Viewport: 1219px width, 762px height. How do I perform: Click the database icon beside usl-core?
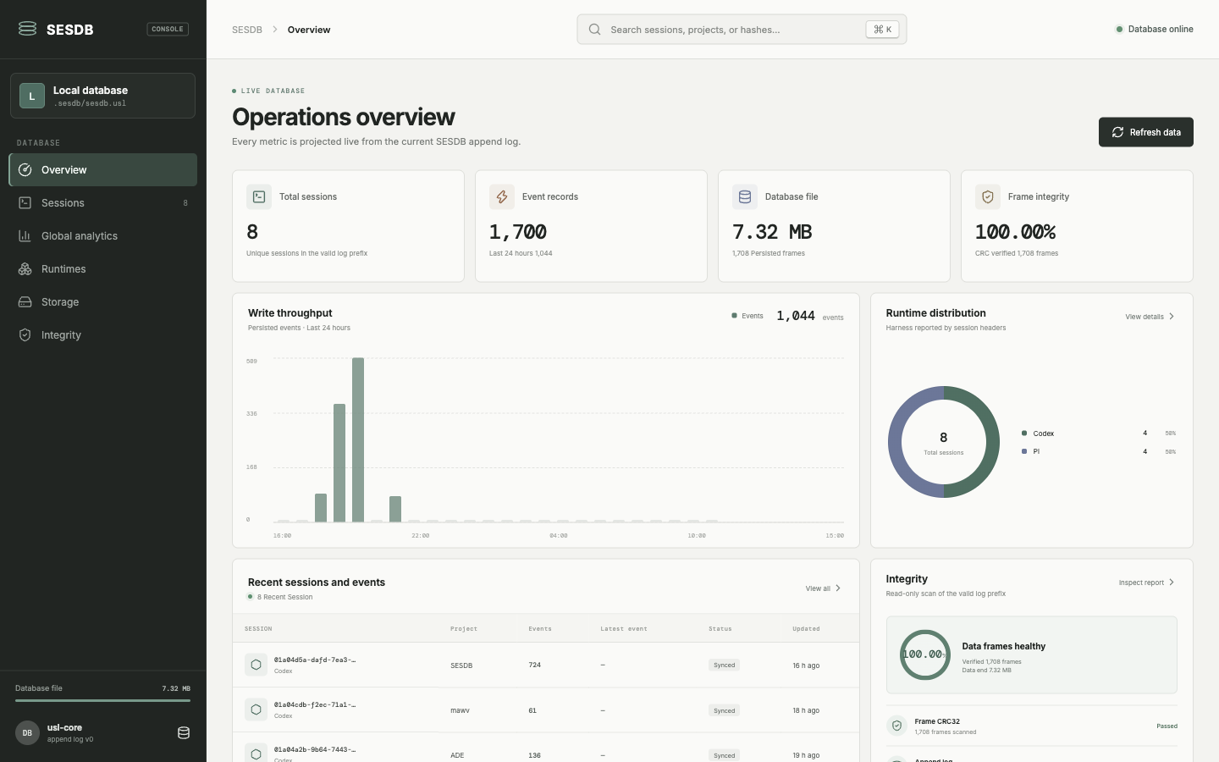[184, 732]
